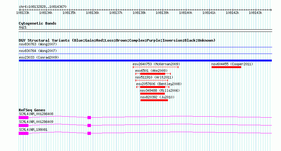Click the 108137k ruler label
Viewport: 281px width, 151px height.
point(116,13)
